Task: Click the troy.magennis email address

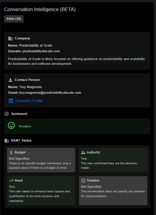Action: [x=50, y=93]
